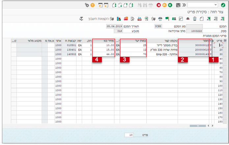Click the הסכם agreement number field
The height and width of the screenshot is (145, 229).
(x=194, y=26)
